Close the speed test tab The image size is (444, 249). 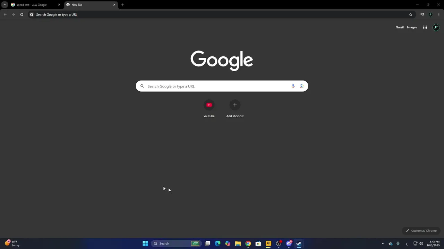pyautogui.click(x=59, y=5)
